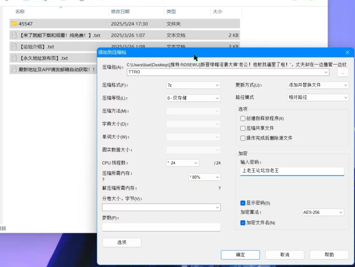Click the browse (...) button beside archive name
This screenshot has width=355, height=267.
point(343,73)
